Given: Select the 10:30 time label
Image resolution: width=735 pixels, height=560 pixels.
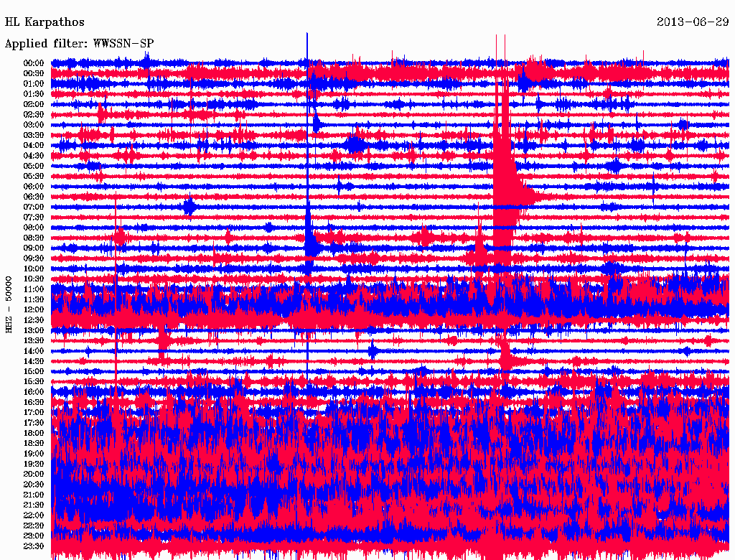Looking at the screenshot, I should click(34, 279).
